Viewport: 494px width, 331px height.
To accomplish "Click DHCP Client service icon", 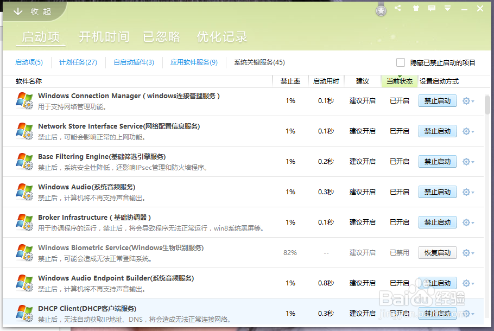I will pos(24,313).
